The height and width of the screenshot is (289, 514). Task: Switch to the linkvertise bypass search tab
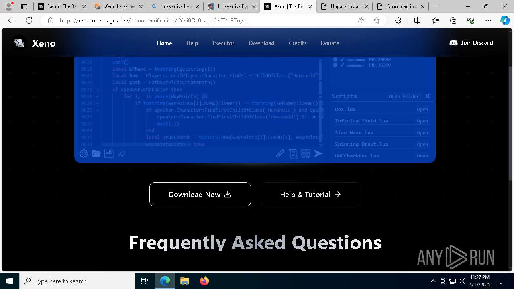(x=175, y=6)
